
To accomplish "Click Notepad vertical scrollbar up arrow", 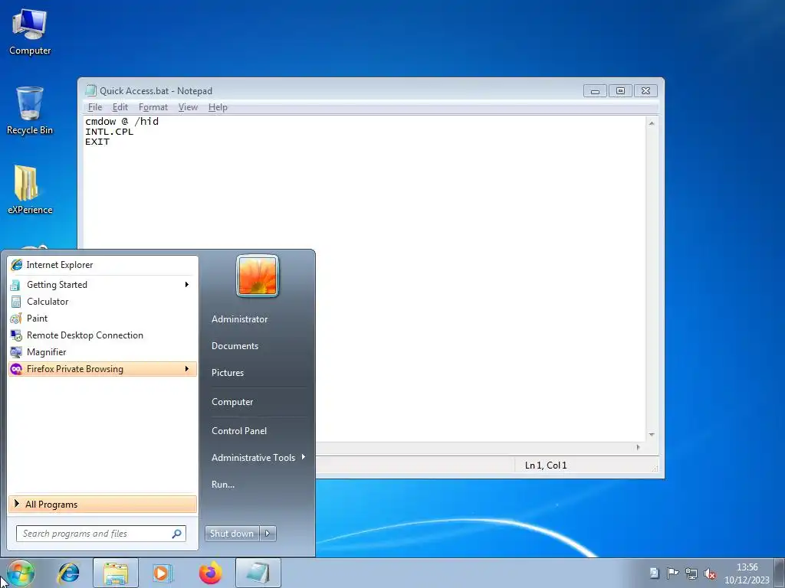I will point(652,122).
